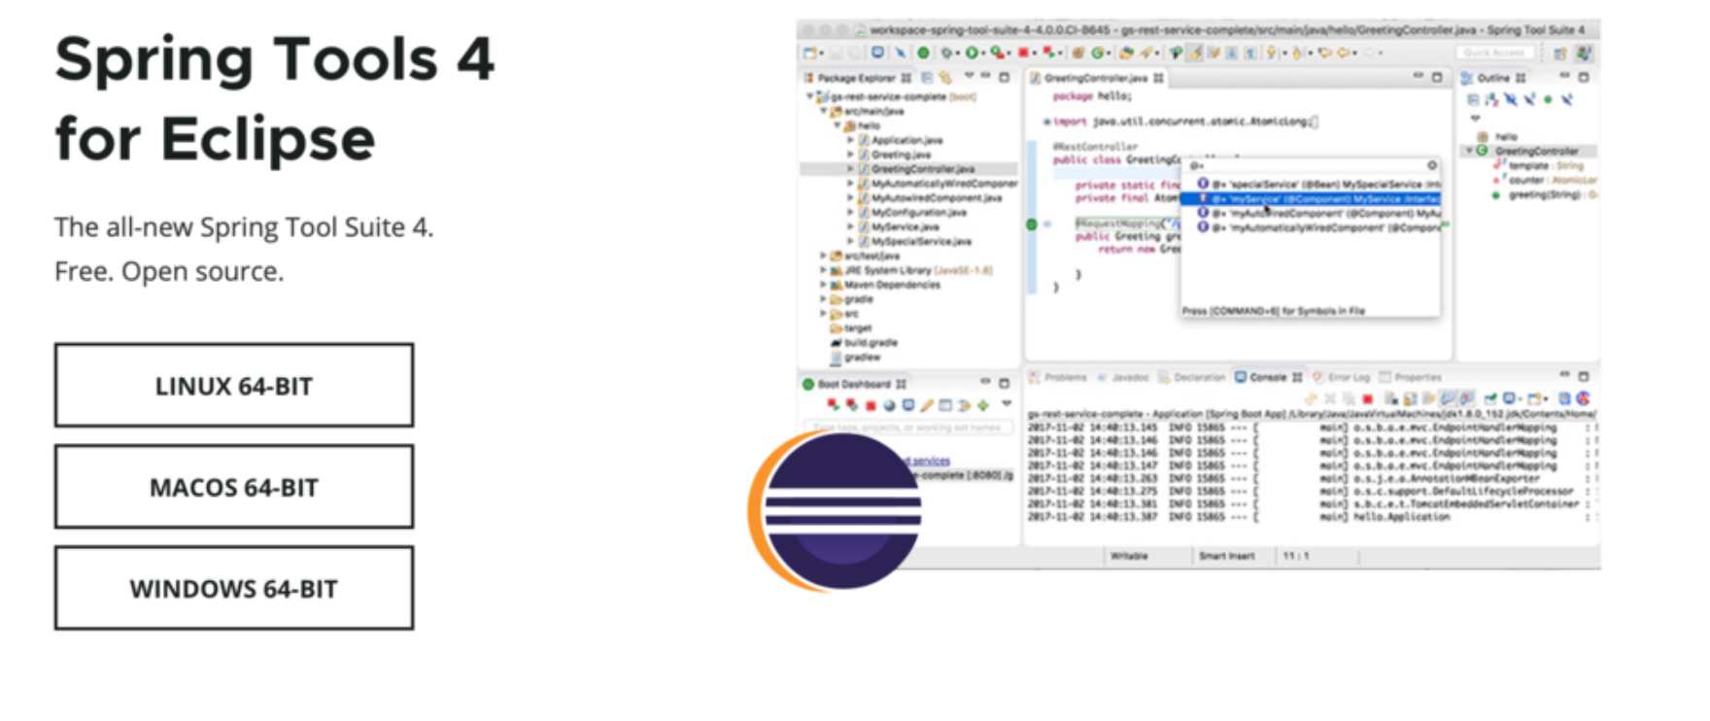Switch to Declaration tab in IDE screenshot

1192,377
